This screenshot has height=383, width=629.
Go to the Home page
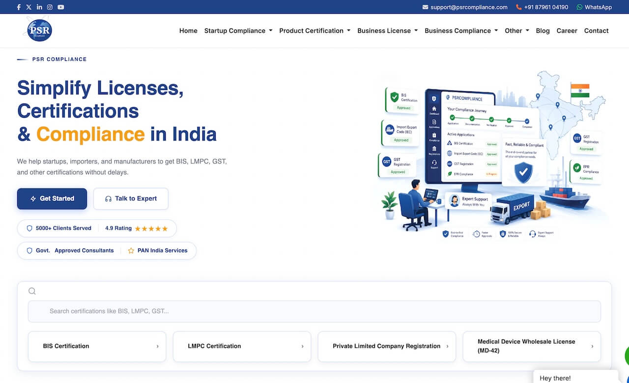pyautogui.click(x=188, y=30)
